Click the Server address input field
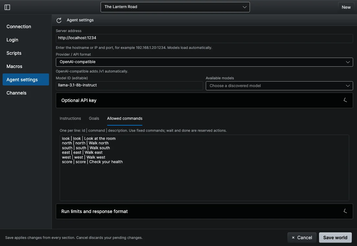The width and height of the screenshot is (357, 246). click(x=204, y=38)
